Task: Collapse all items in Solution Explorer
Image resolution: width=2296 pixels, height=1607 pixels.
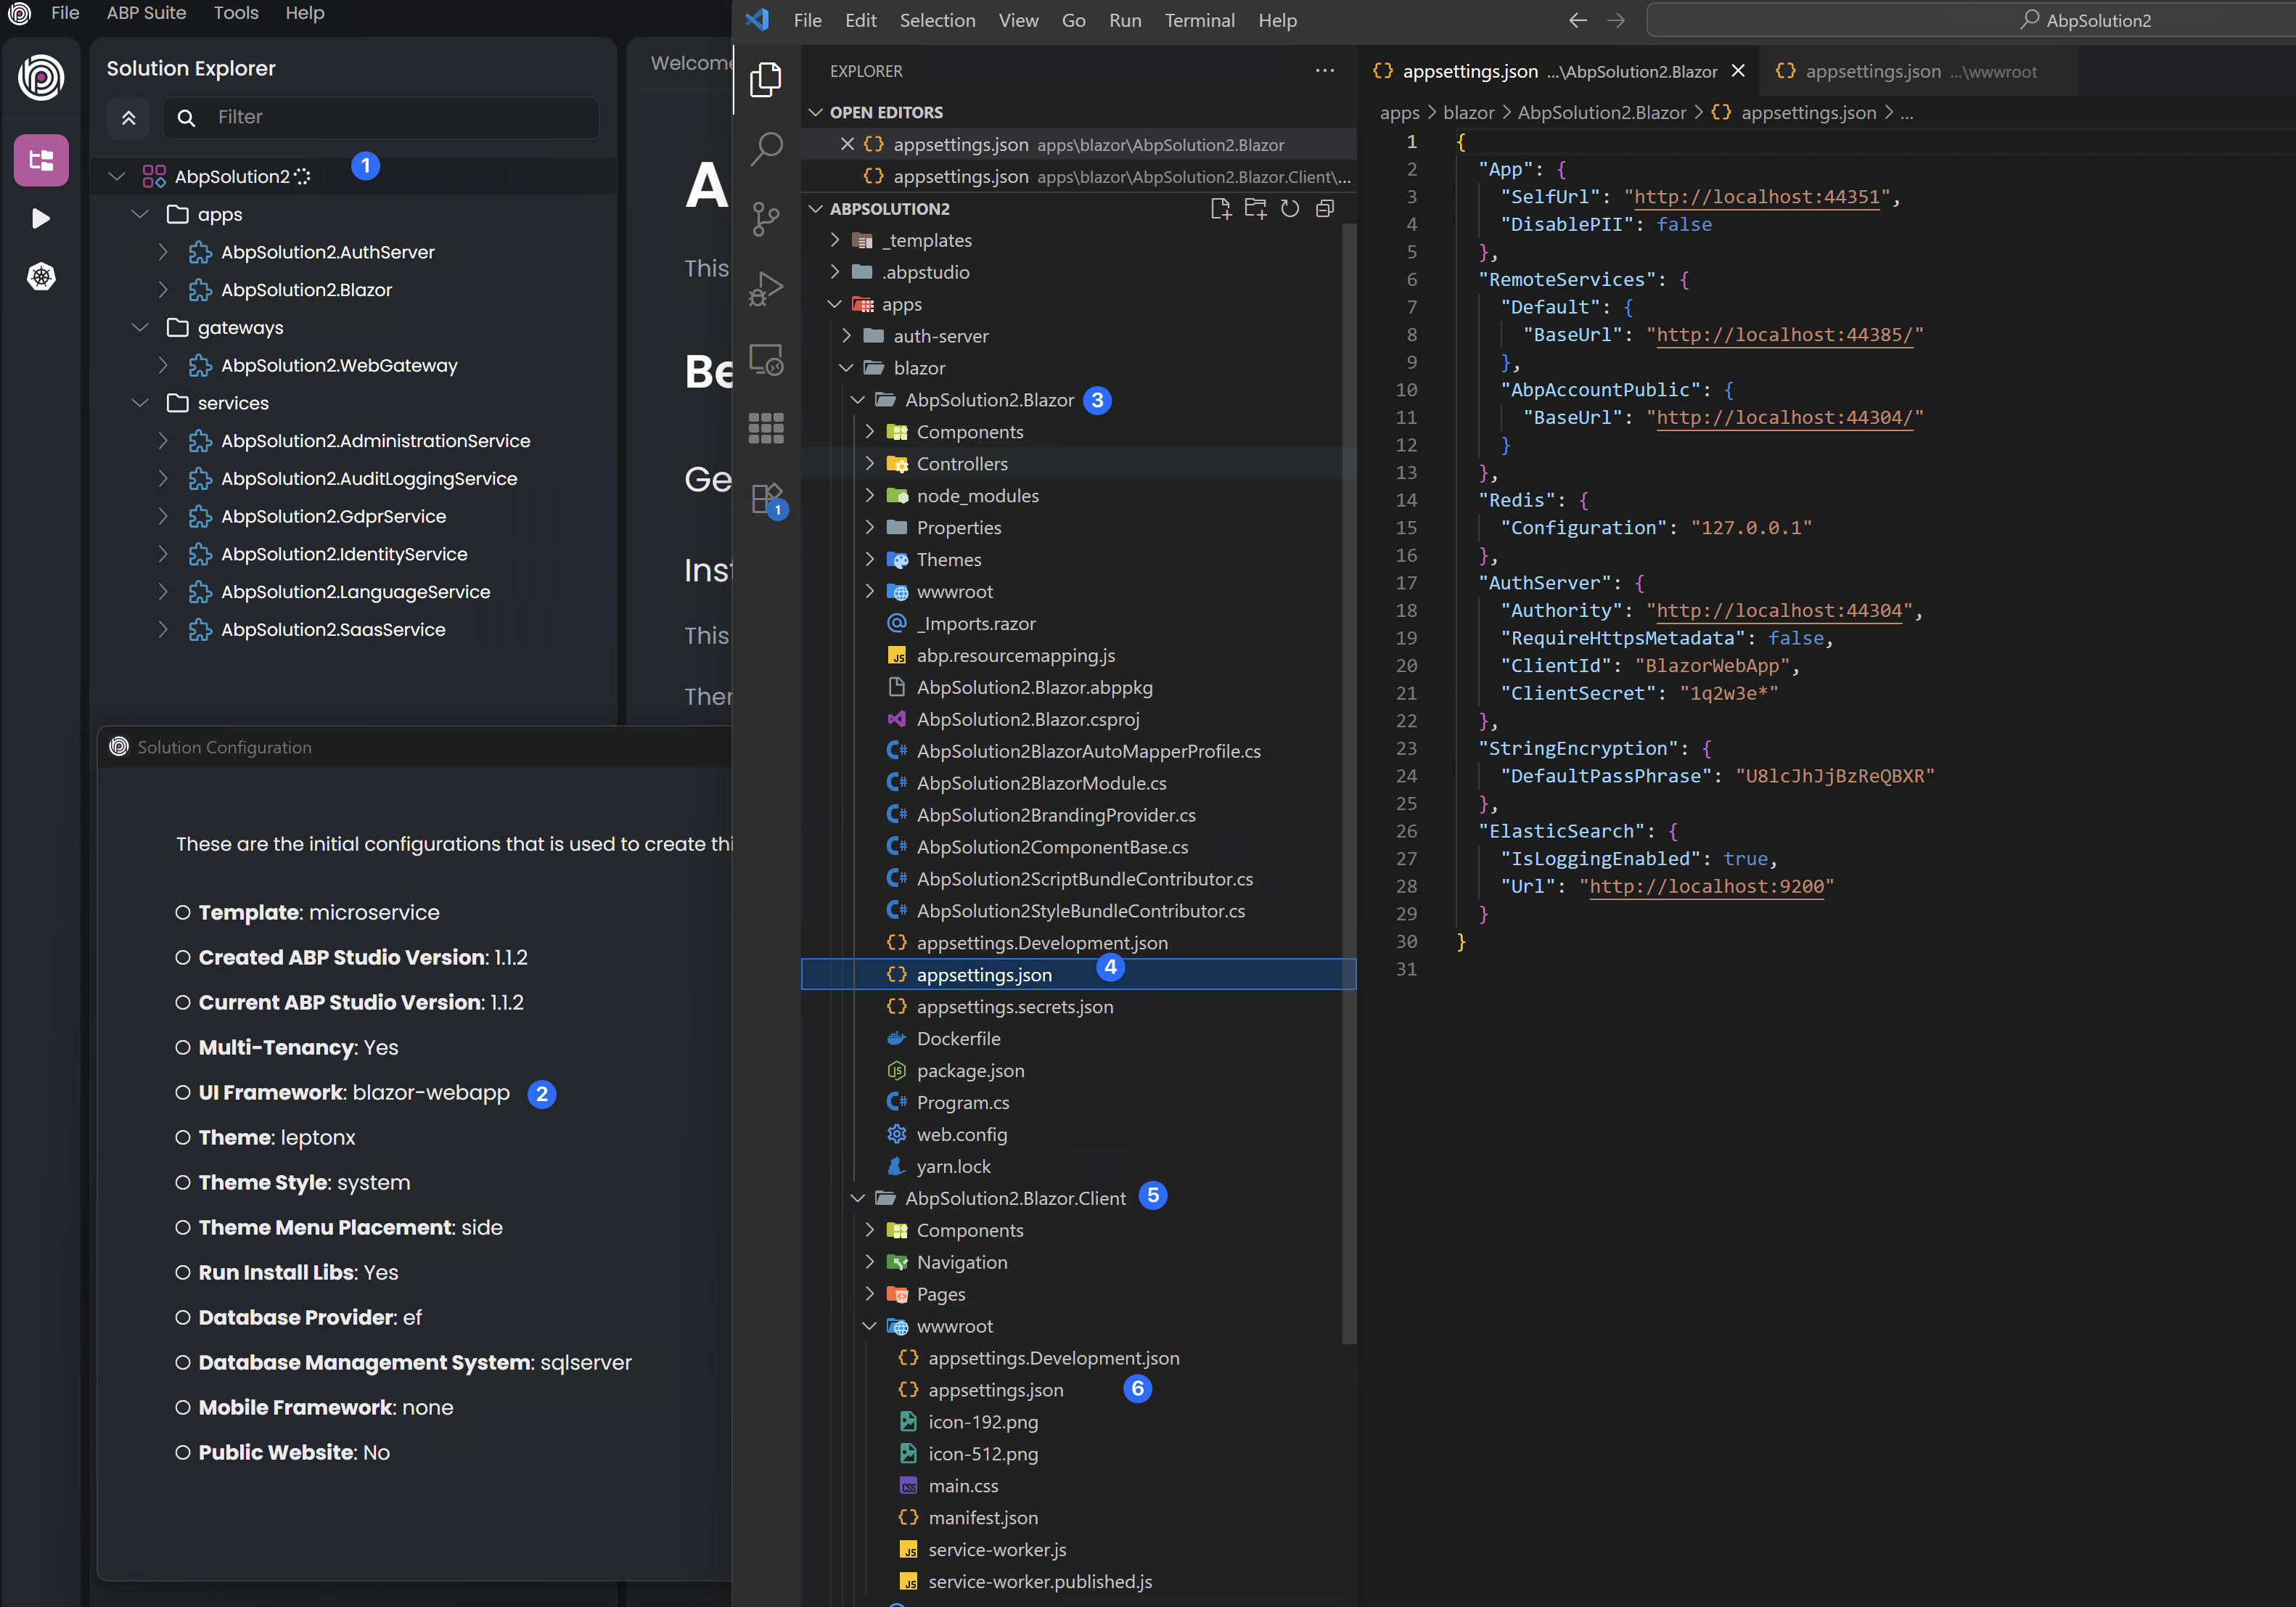Action: tap(128, 118)
